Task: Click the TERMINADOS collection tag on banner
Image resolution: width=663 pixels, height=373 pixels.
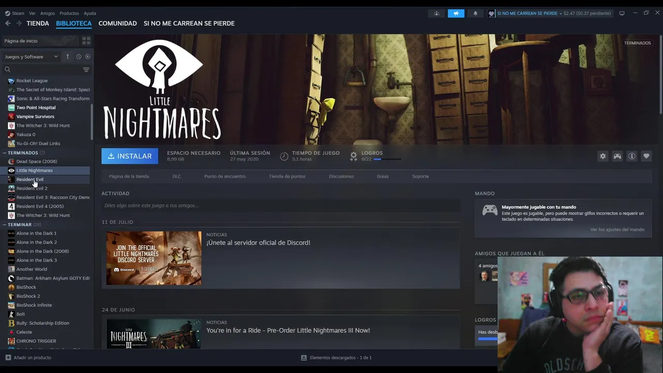Action: 637,43
